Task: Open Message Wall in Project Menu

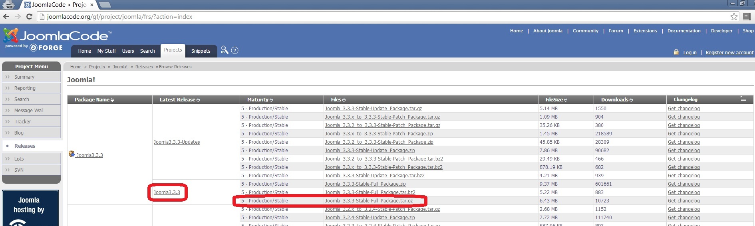Action: (x=32, y=111)
